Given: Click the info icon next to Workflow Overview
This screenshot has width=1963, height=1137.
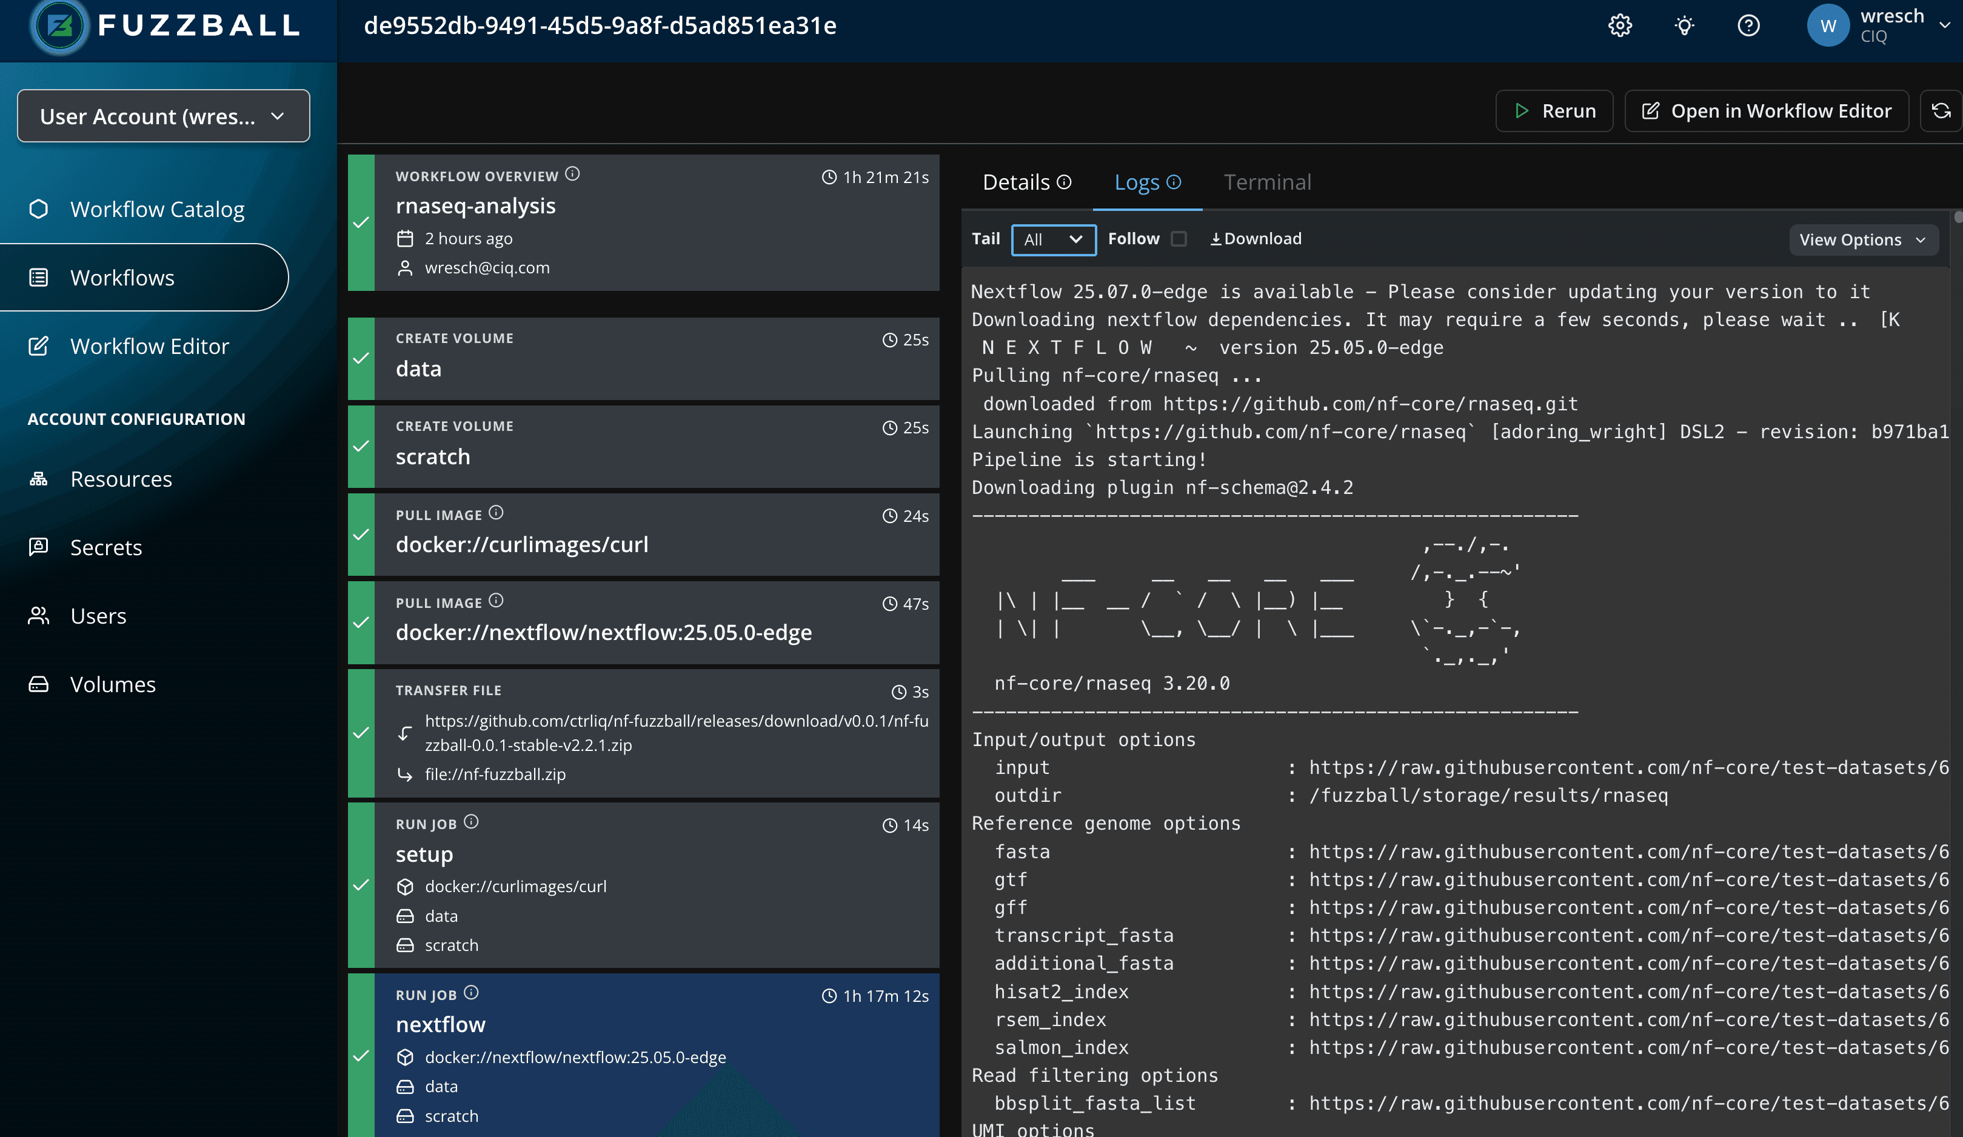Looking at the screenshot, I should coord(572,175).
